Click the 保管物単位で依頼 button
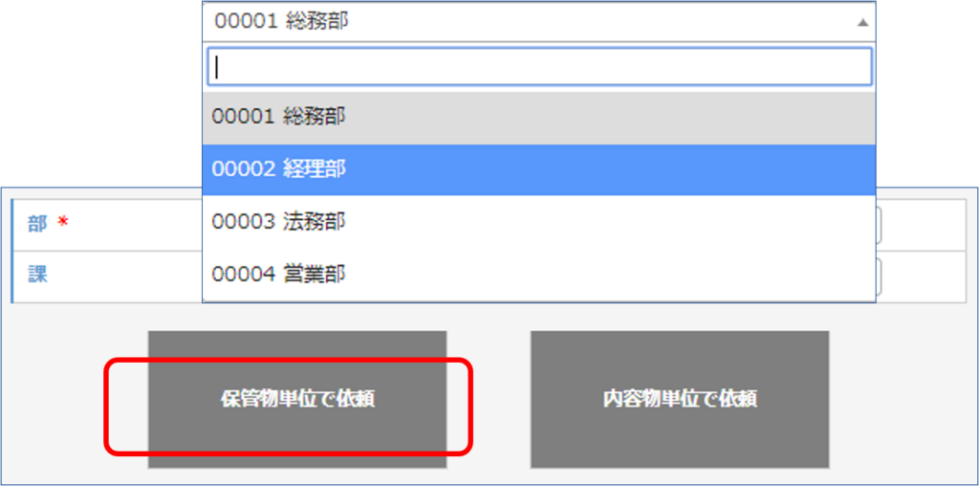Screen dimensions: 979x486 coord(297,399)
